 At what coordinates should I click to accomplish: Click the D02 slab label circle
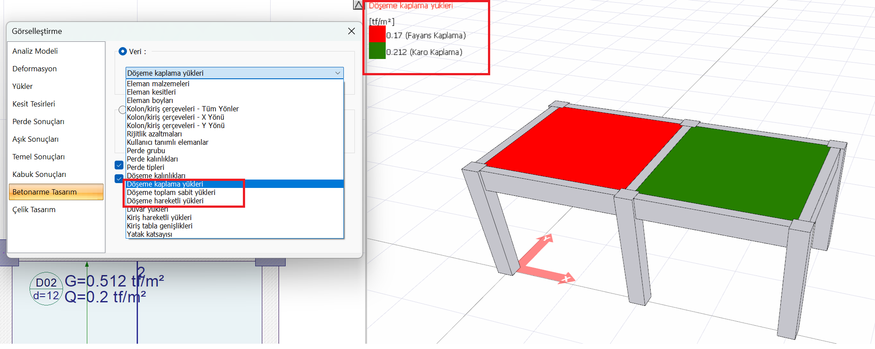(x=46, y=289)
